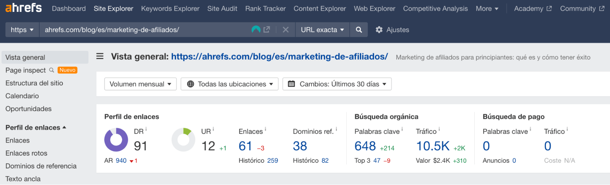
Task: Select the Site Explorer tab
Action: click(114, 9)
